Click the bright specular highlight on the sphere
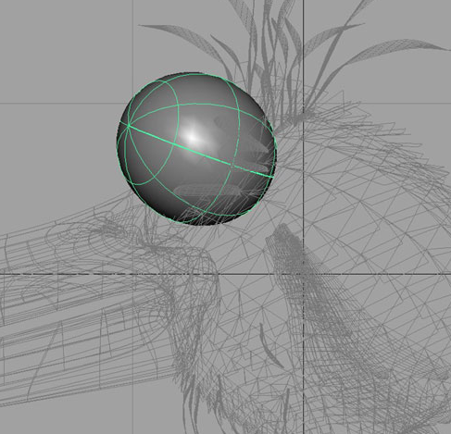 (192, 136)
